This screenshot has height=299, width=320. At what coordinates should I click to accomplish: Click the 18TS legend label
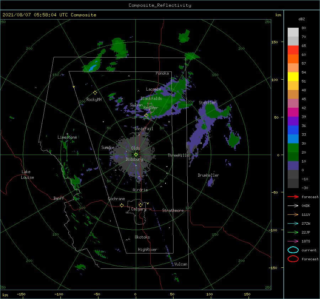click(306, 241)
